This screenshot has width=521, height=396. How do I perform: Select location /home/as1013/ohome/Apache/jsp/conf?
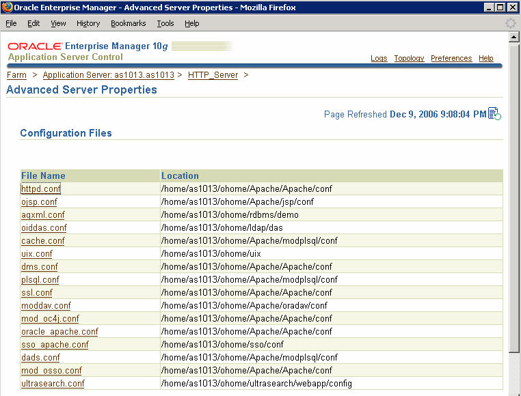[x=237, y=202]
